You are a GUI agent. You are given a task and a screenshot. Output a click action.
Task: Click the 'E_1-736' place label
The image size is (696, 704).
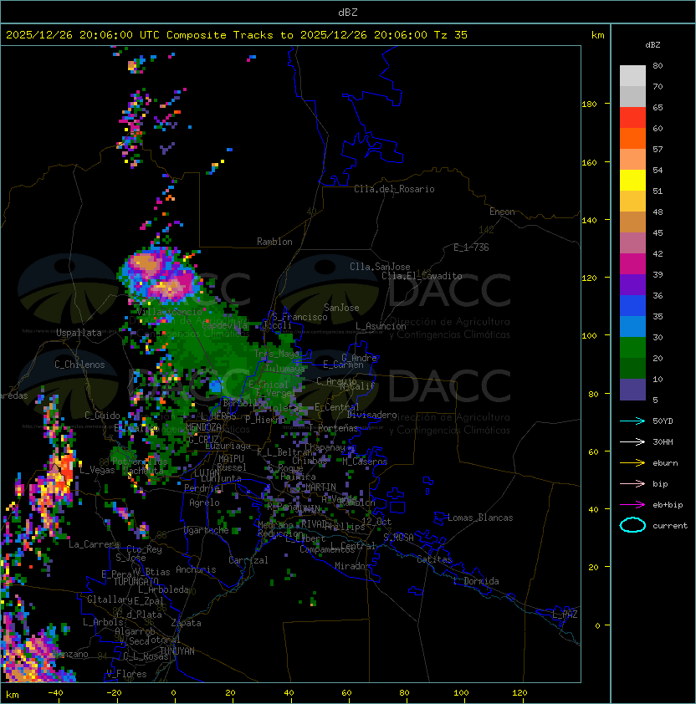[x=471, y=247]
